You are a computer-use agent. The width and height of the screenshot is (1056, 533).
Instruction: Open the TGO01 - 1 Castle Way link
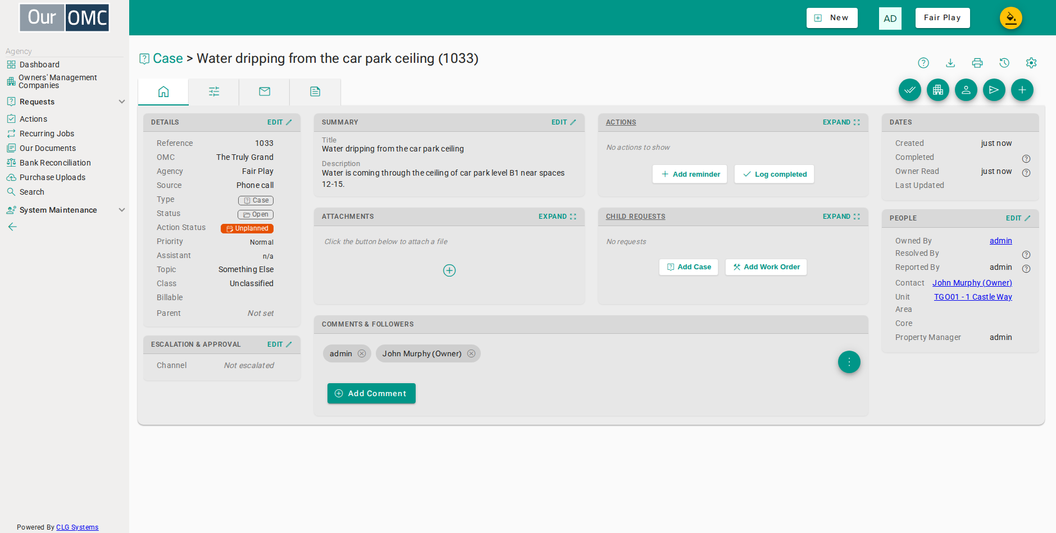pos(973,297)
